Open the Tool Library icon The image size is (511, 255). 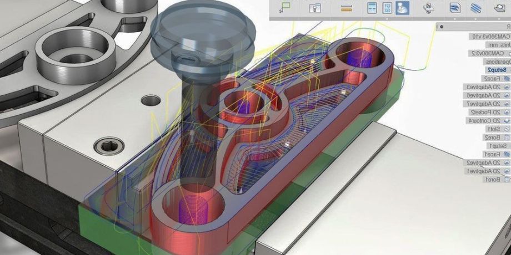point(315,8)
